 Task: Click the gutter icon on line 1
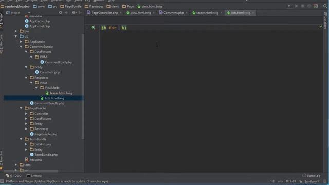tap(93, 27)
